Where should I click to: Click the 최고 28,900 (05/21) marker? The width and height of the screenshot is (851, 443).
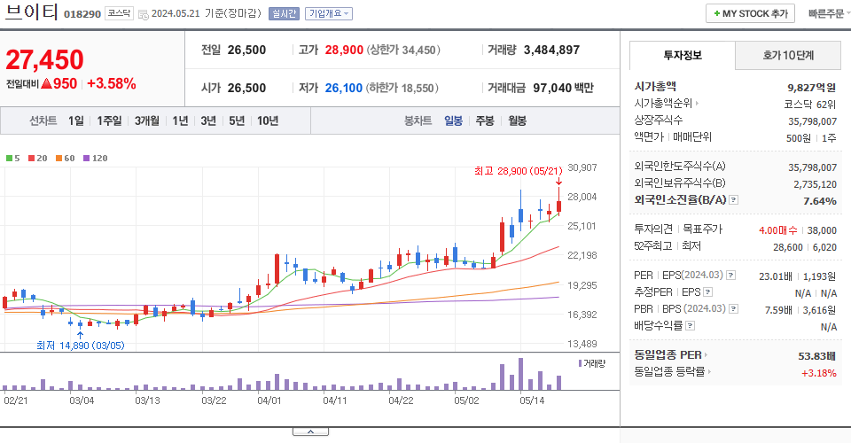click(518, 171)
